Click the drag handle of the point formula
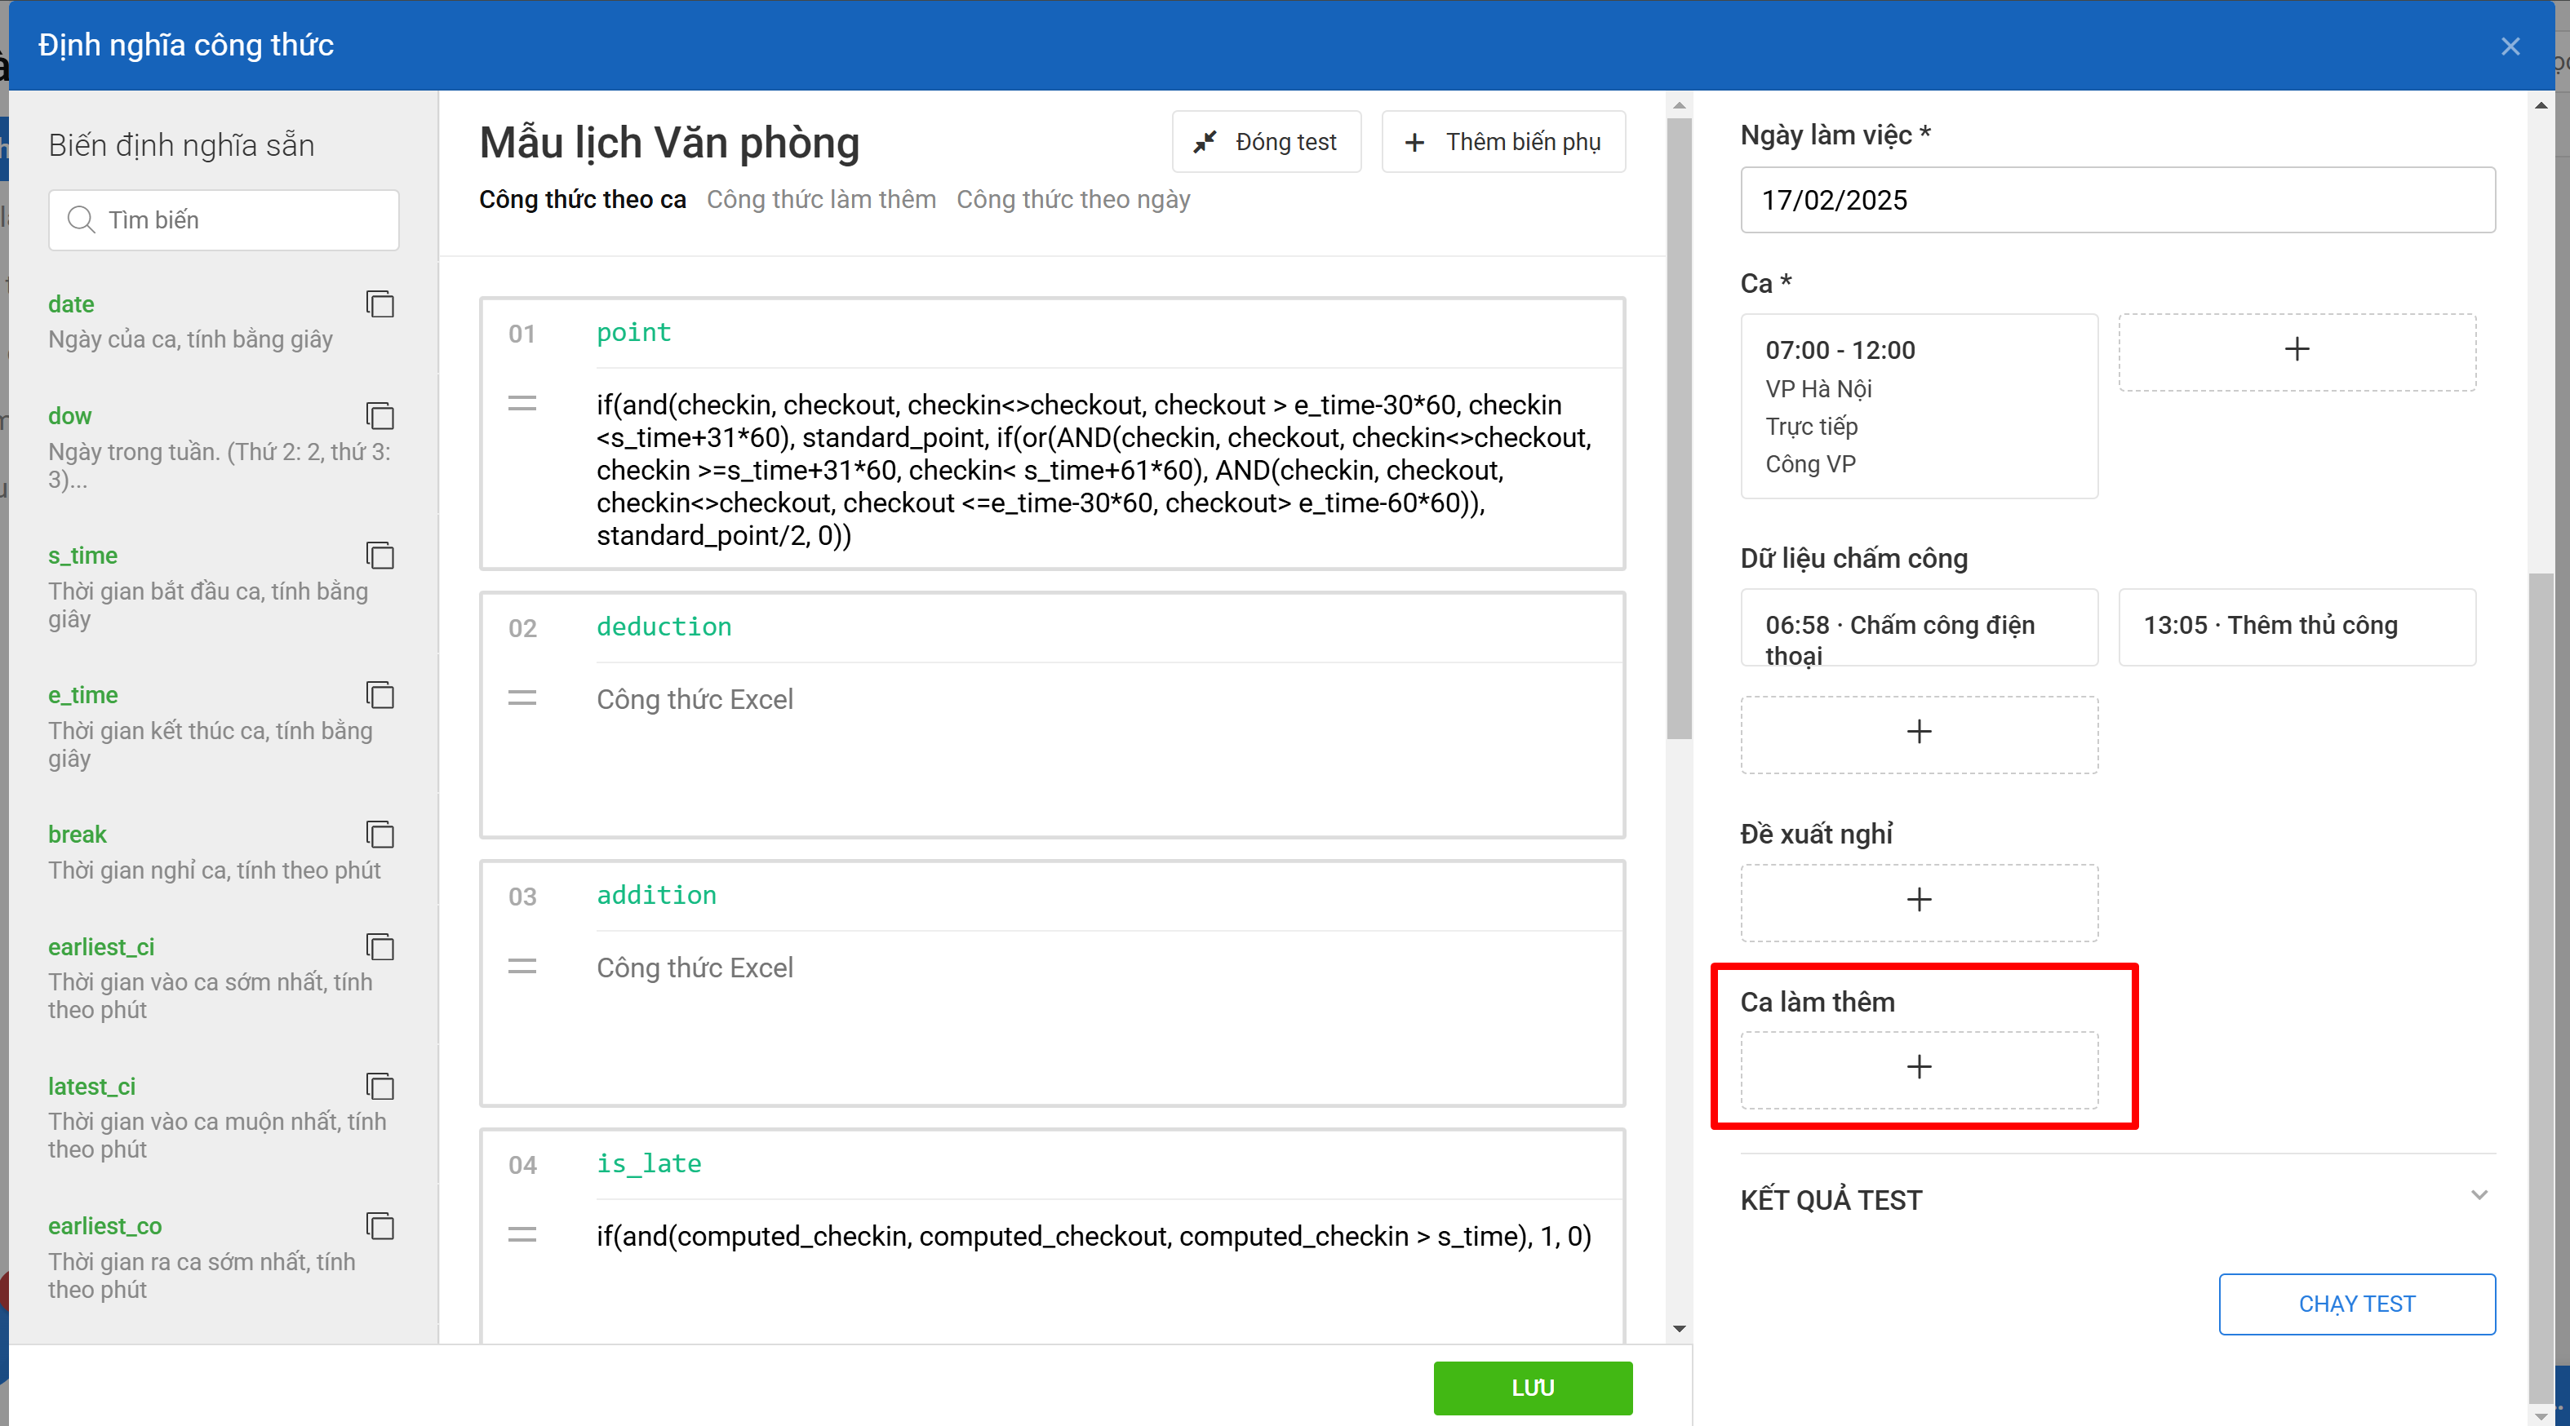This screenshot has height=1426, width=2570. coord(522,404)
